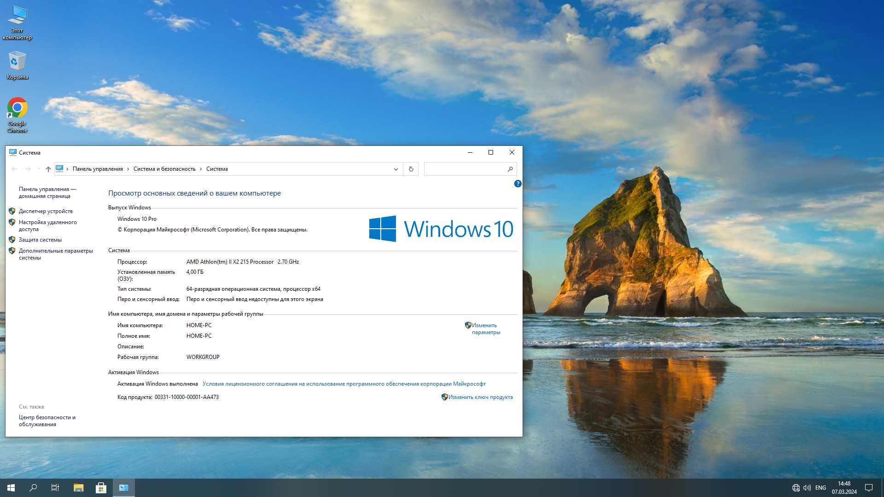Open Дополнительные параметры системы
884x497 pixels.
pyautogui.click(x=56, y=254)
